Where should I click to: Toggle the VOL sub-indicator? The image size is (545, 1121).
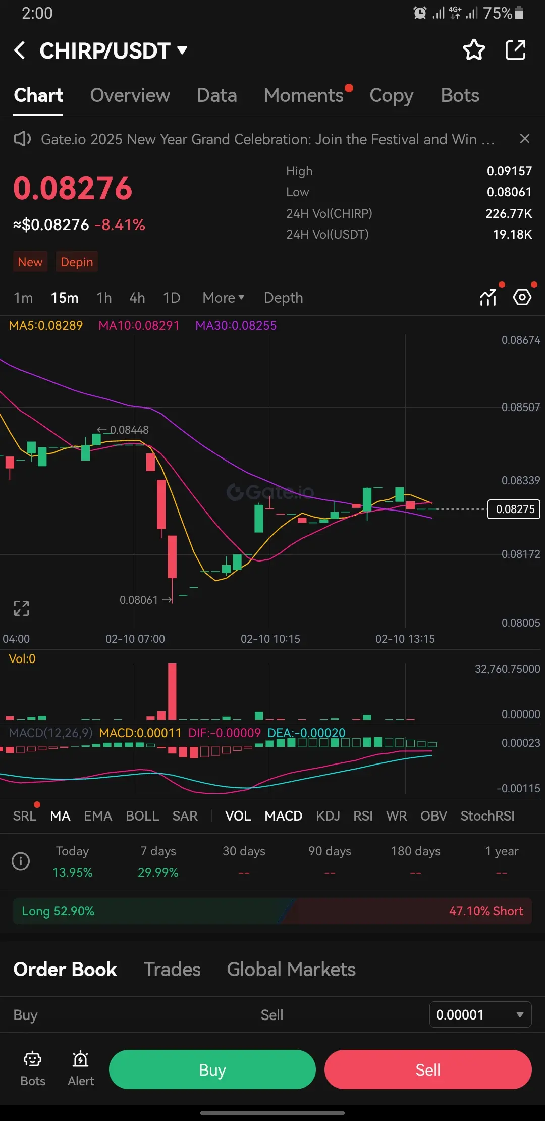(x=238, y=816)
